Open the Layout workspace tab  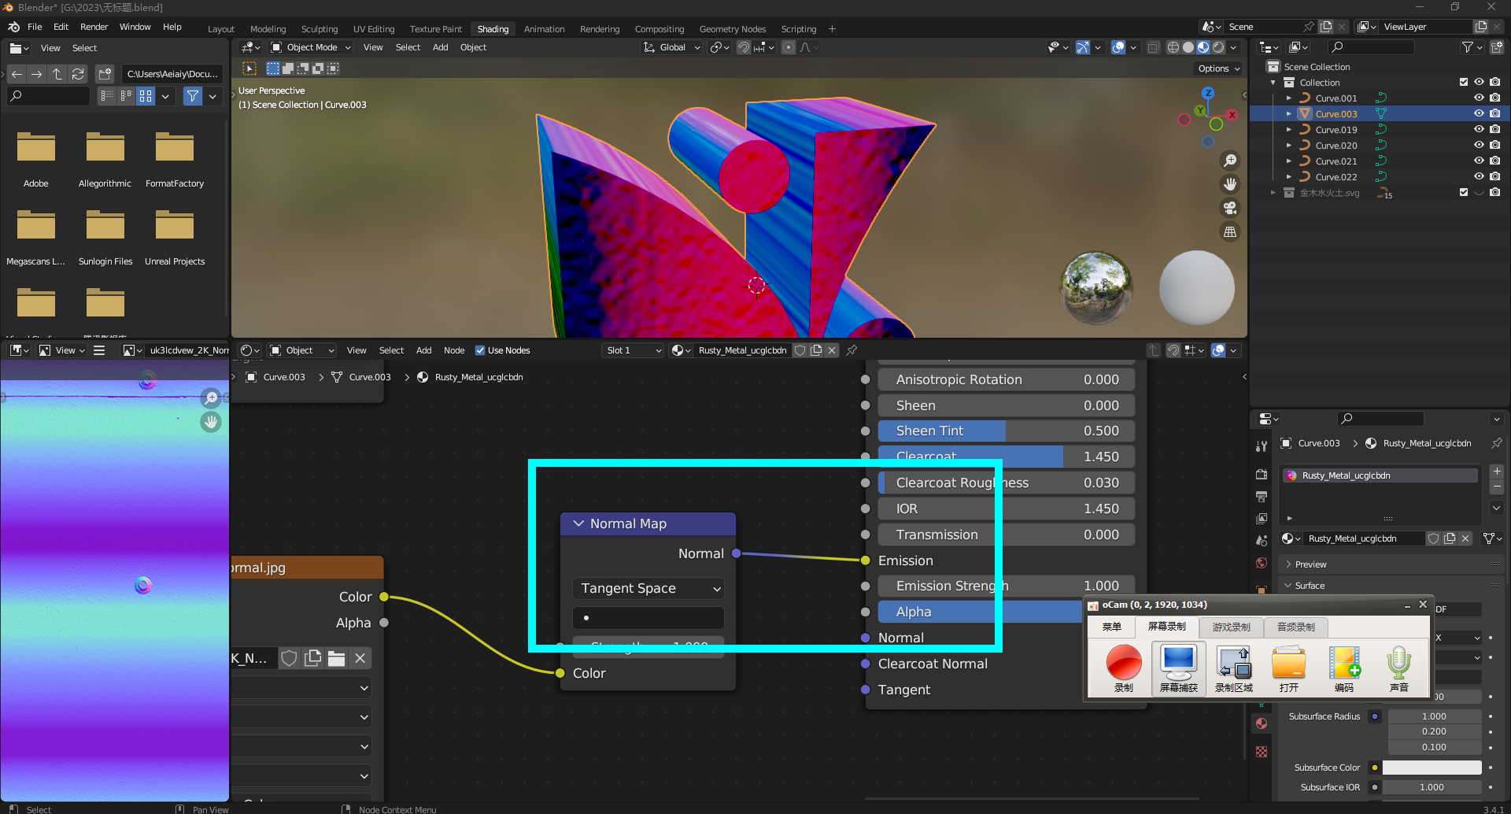221,29
